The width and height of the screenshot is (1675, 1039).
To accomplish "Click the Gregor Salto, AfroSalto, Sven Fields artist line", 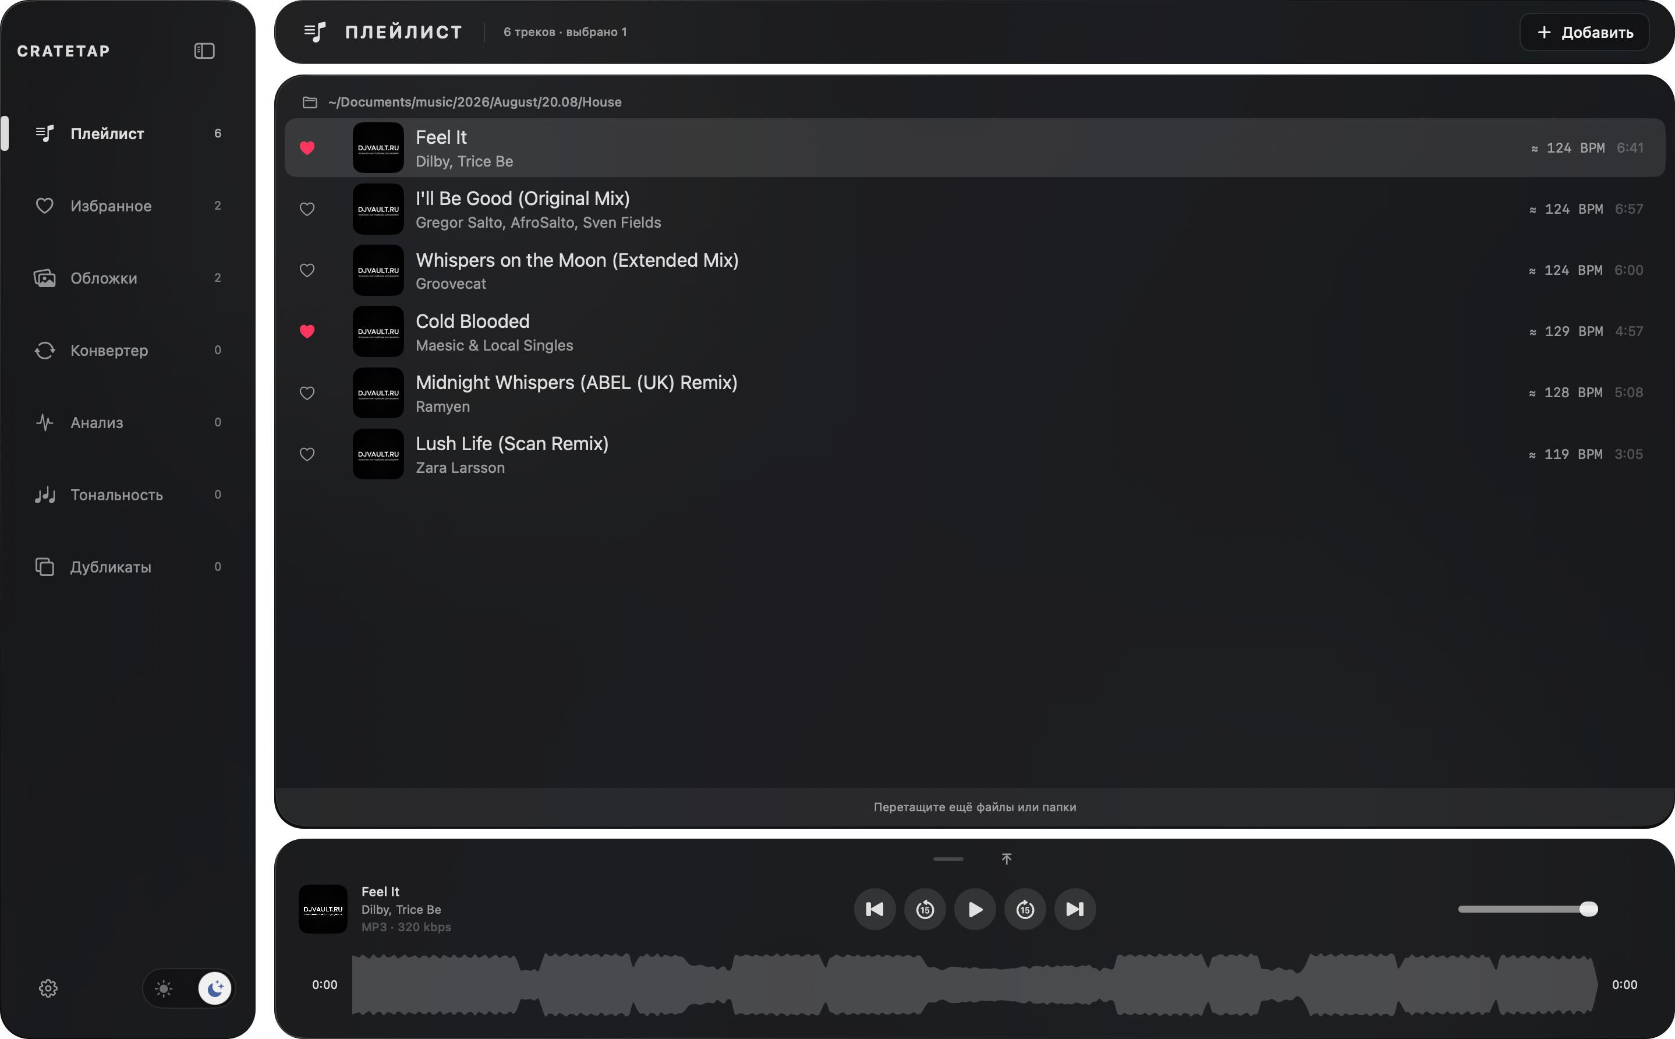I will coord(539,222).
